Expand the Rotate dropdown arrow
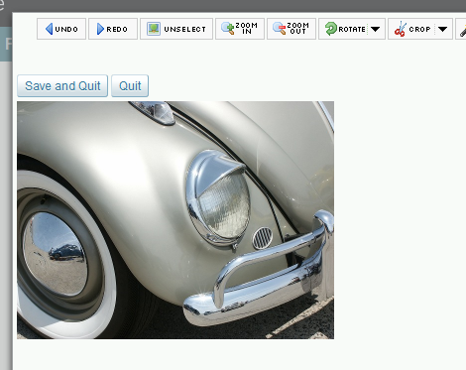 (375, 29)
